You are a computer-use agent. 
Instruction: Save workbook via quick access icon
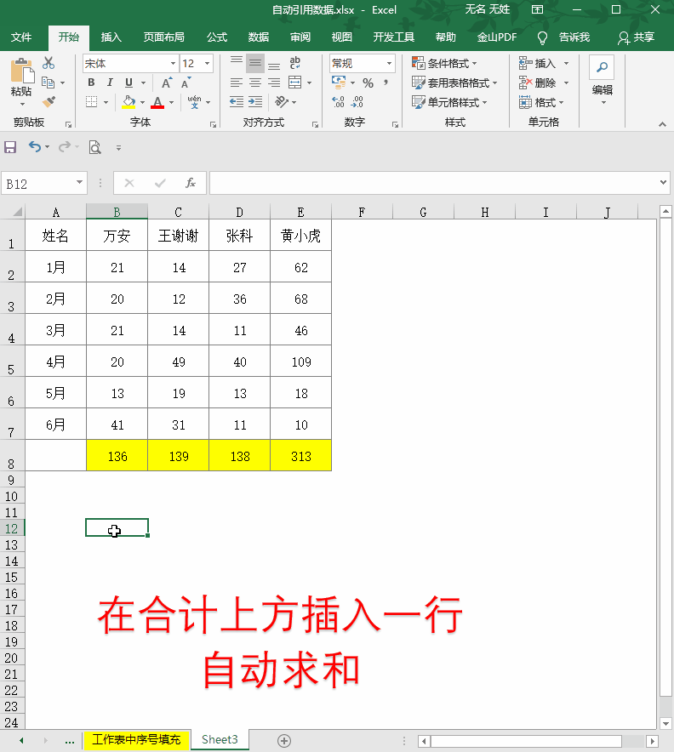pos(10,147)
